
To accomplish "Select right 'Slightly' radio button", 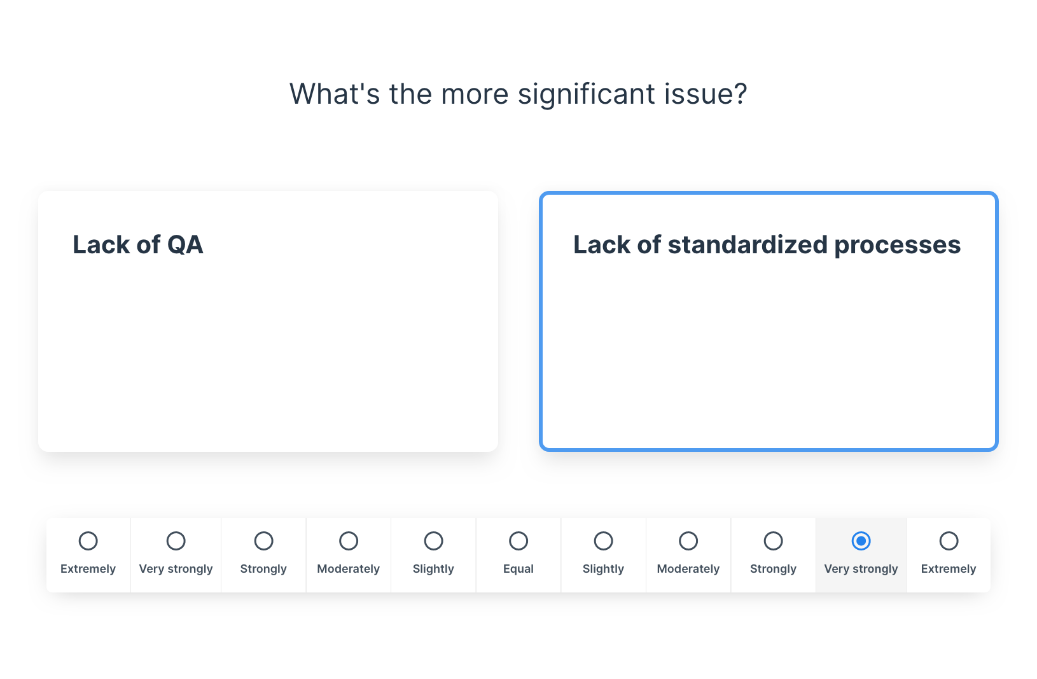I will click(x=603, y=541).
